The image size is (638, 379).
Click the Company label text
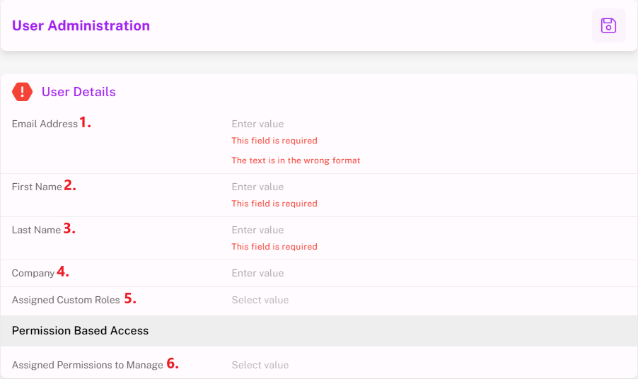point(33,274)
